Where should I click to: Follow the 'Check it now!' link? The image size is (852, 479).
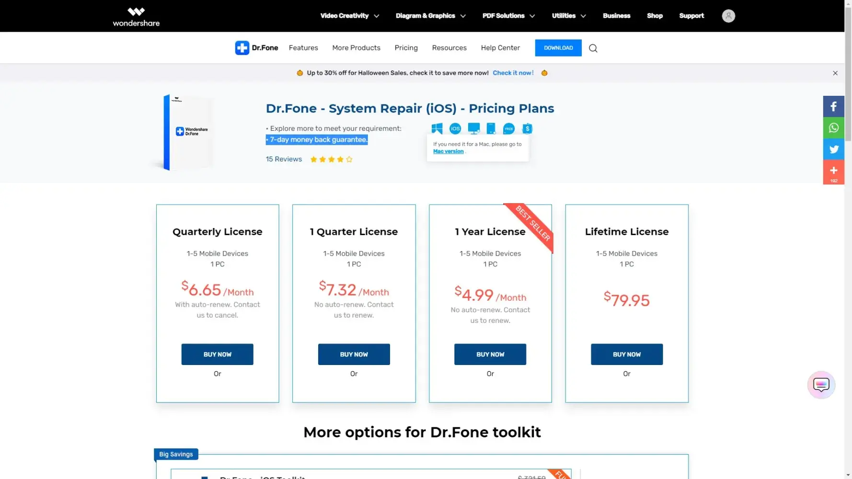click(513, 73)
